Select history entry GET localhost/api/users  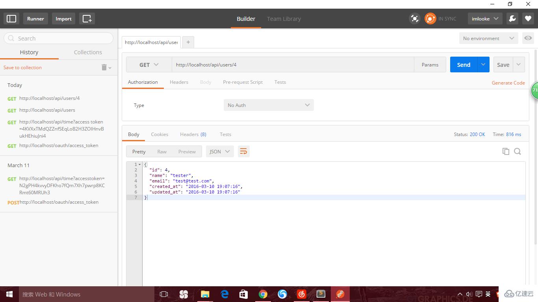pos(47,110)
